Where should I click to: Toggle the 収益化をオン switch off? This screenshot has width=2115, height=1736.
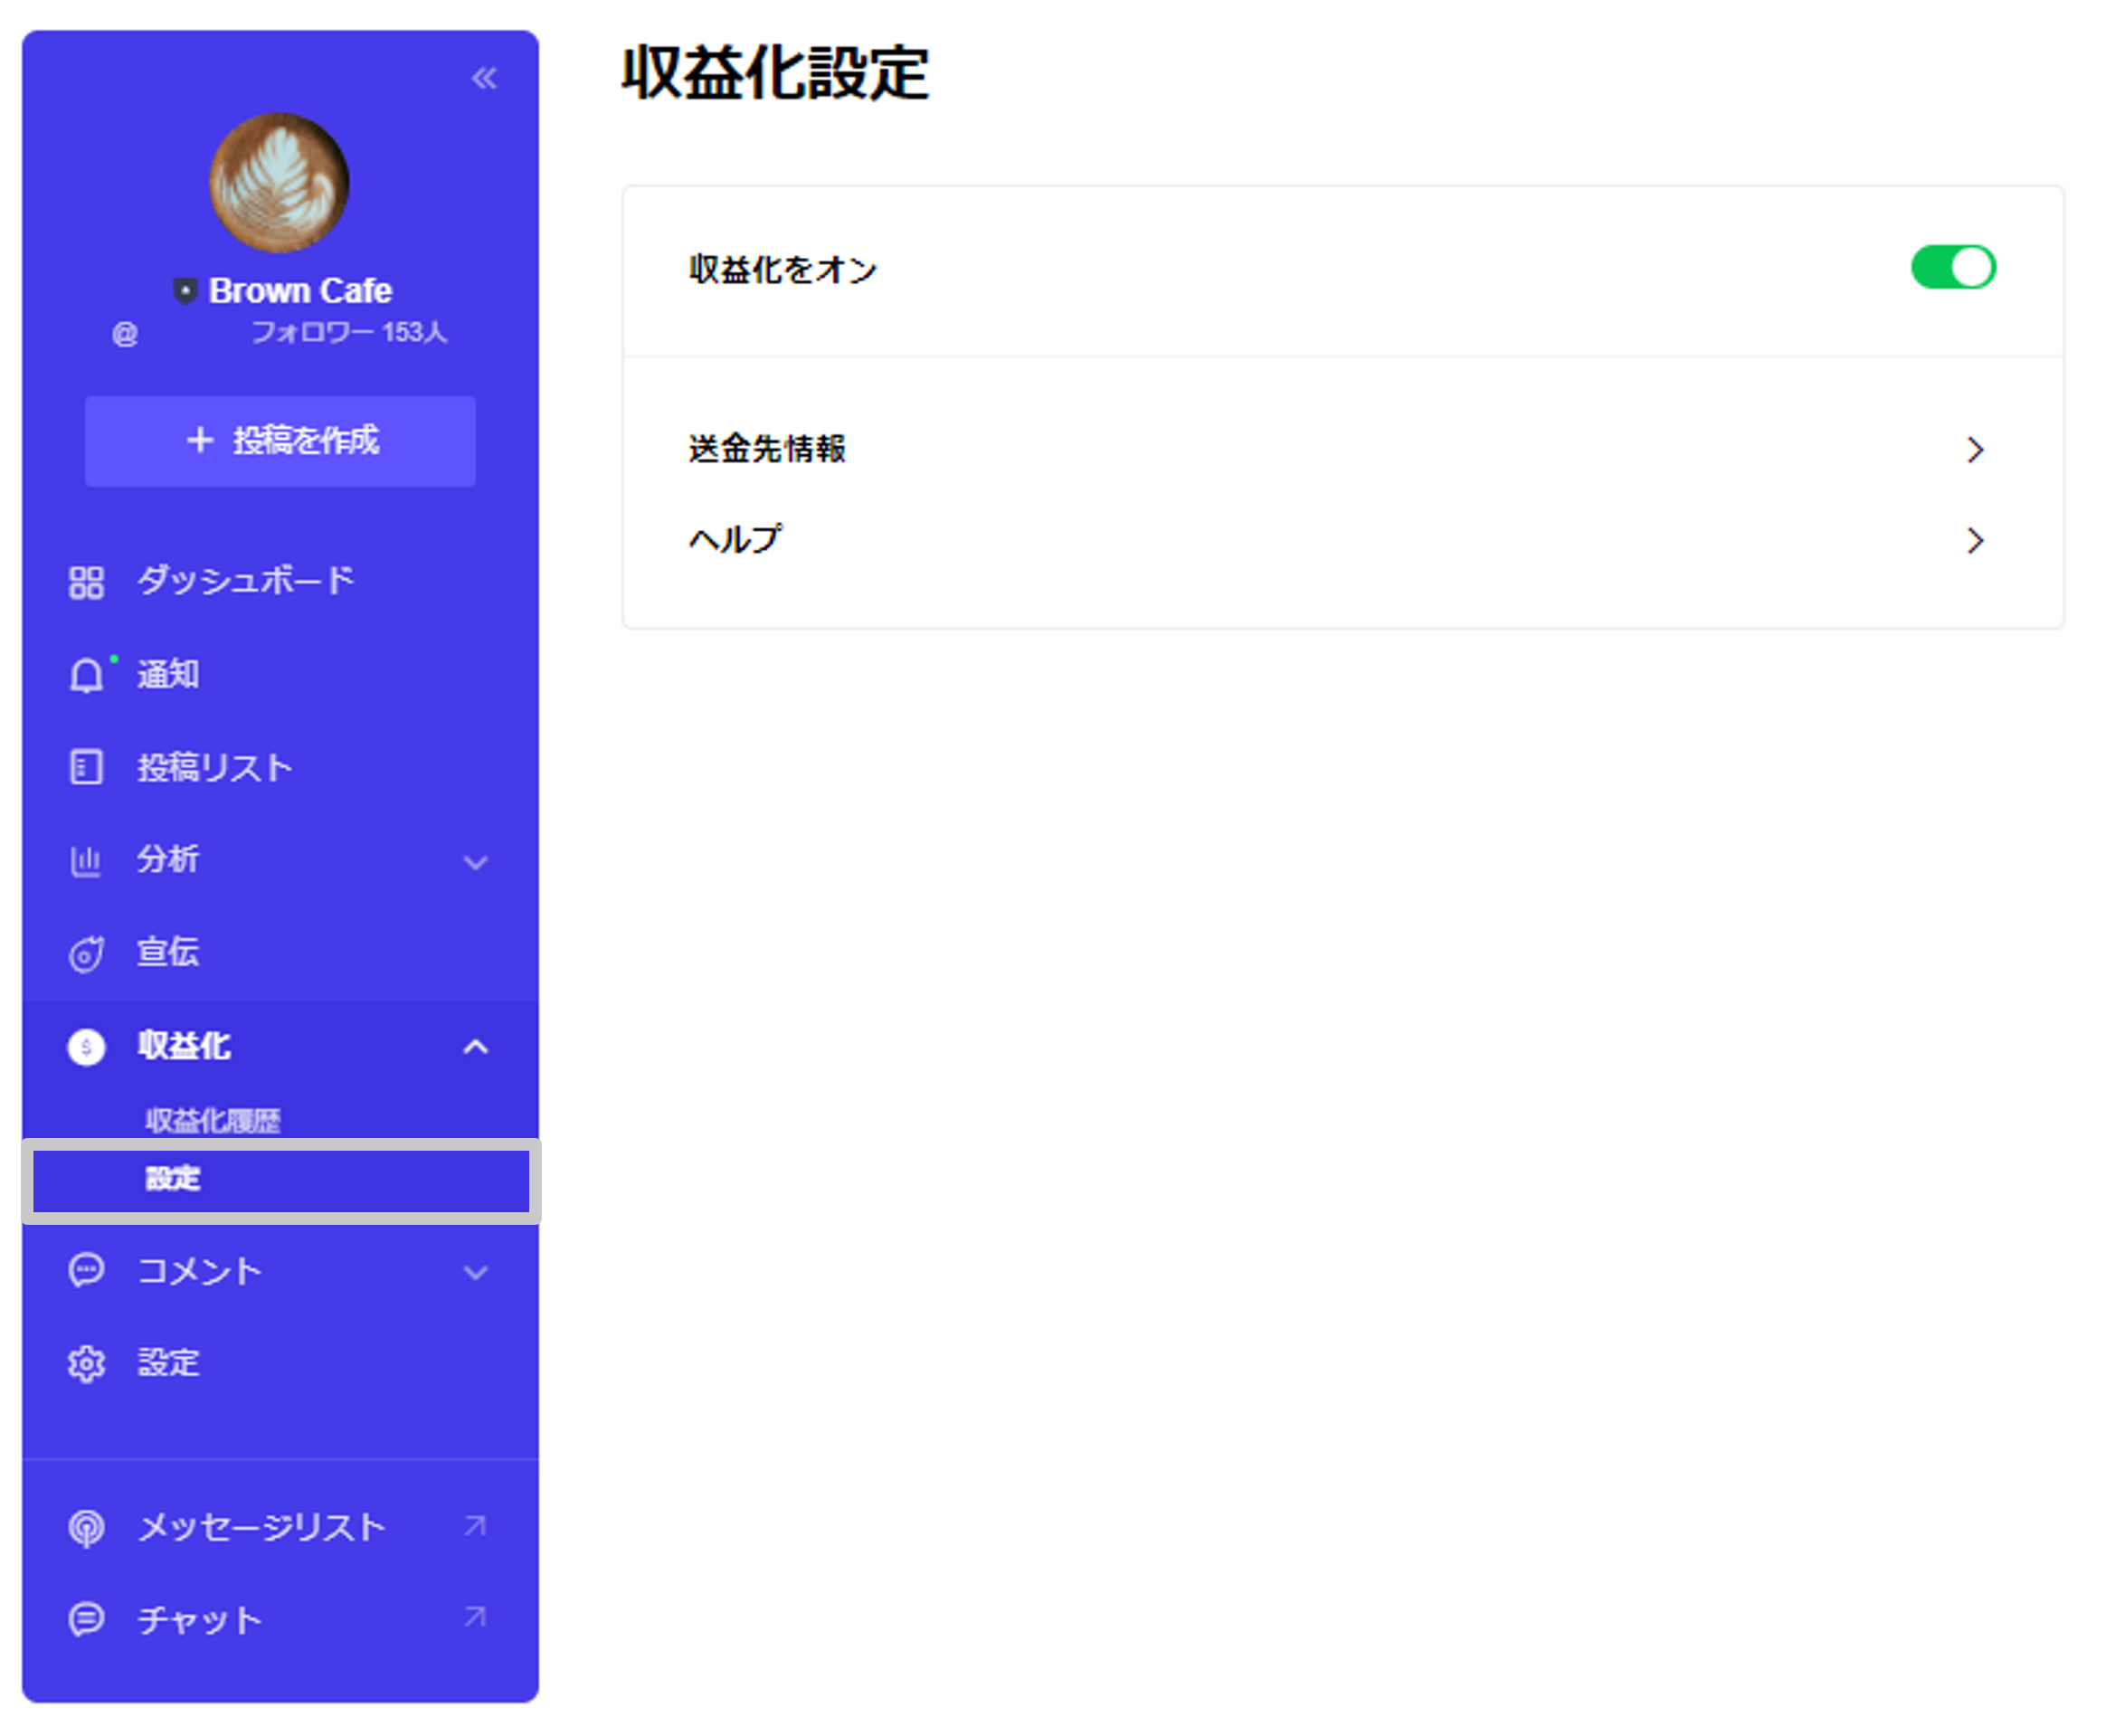[1952, 268]
